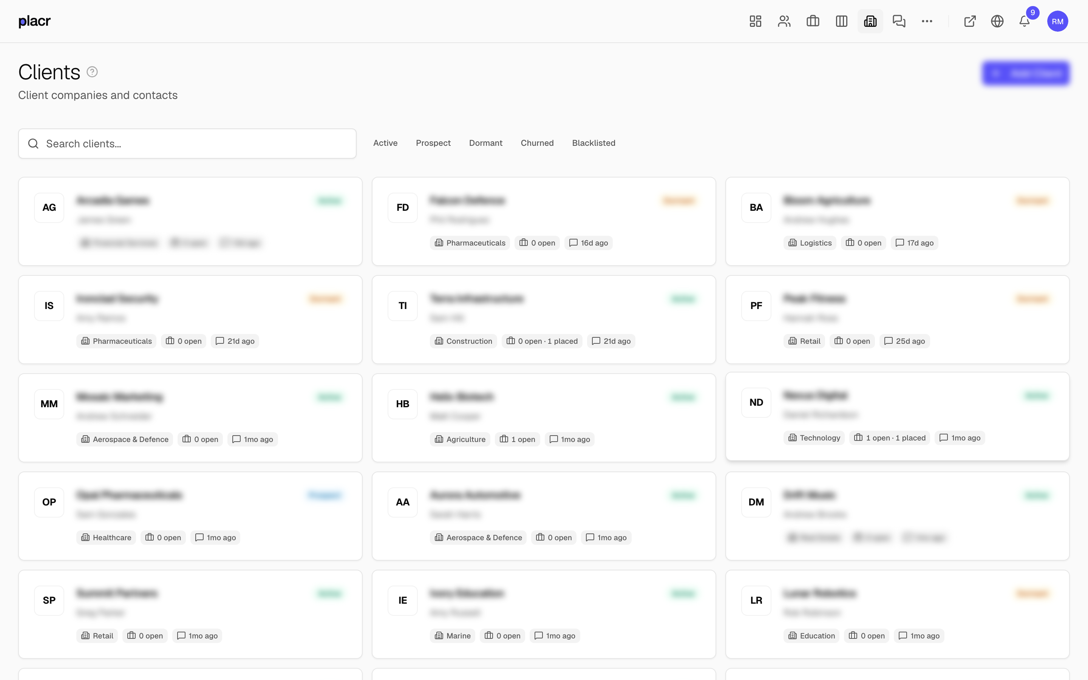Open the pipeline columns icon
This screenshot has width=1088, height=680.
(842, 21)
